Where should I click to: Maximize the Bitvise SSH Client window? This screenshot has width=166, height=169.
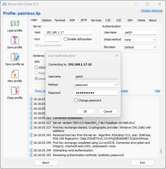tap(148, 4)
